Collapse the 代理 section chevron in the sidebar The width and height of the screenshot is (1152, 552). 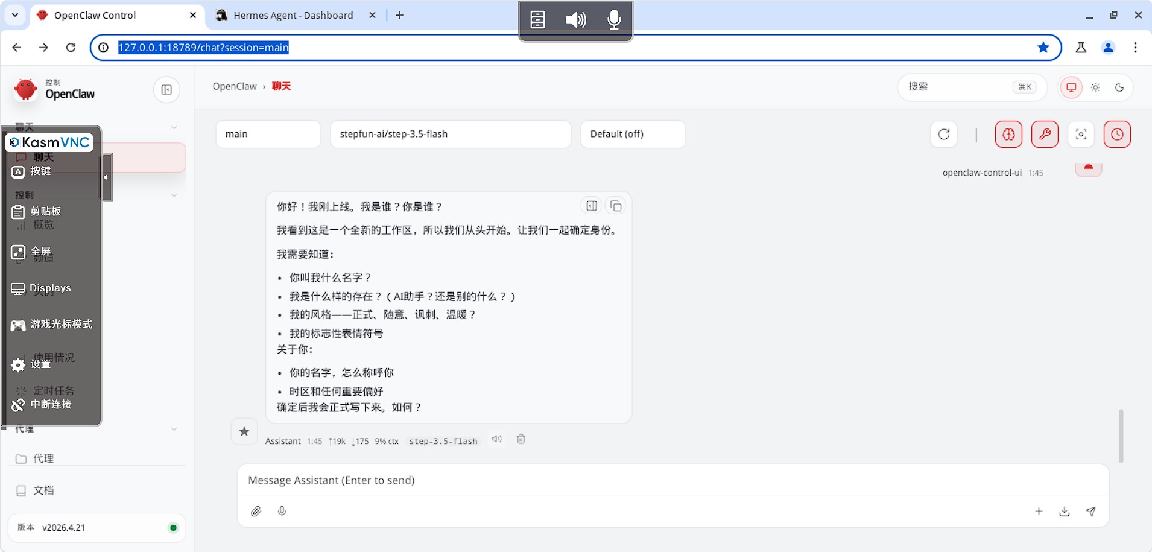[174, 429]
